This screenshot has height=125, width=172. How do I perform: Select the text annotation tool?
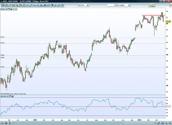point(7,5)
